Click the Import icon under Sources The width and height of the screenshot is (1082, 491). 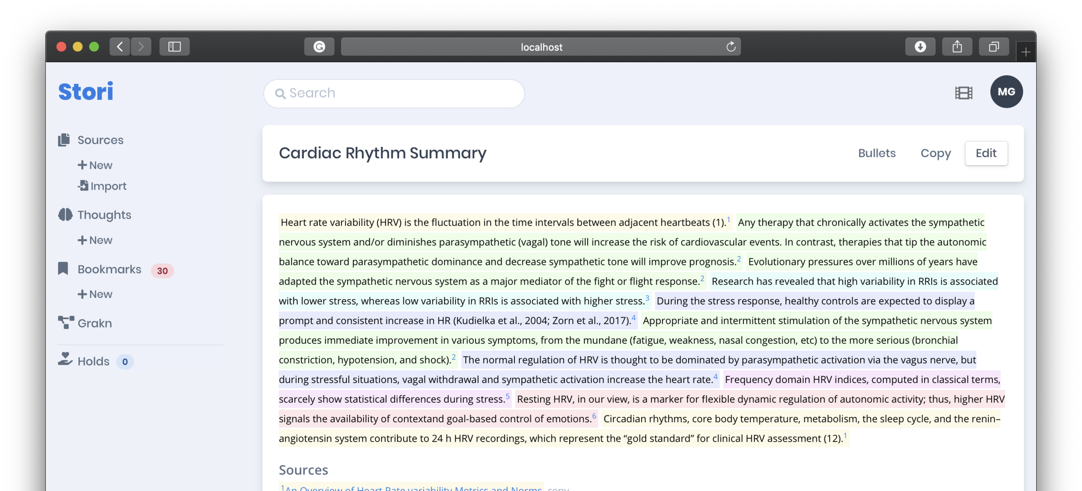82,186
